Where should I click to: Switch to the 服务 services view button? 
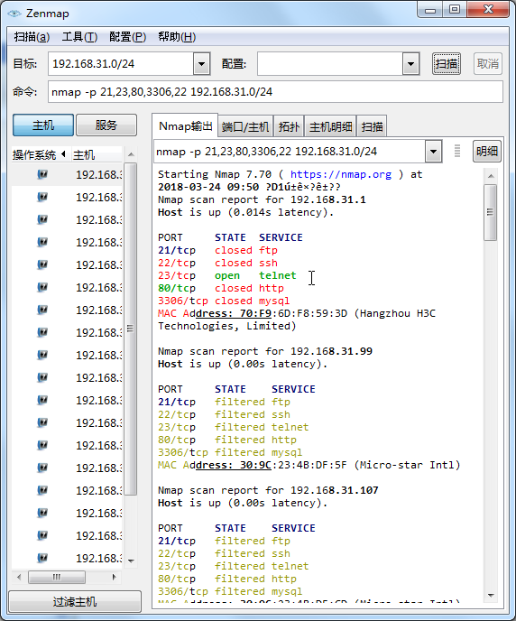click(x=106, y=125)
